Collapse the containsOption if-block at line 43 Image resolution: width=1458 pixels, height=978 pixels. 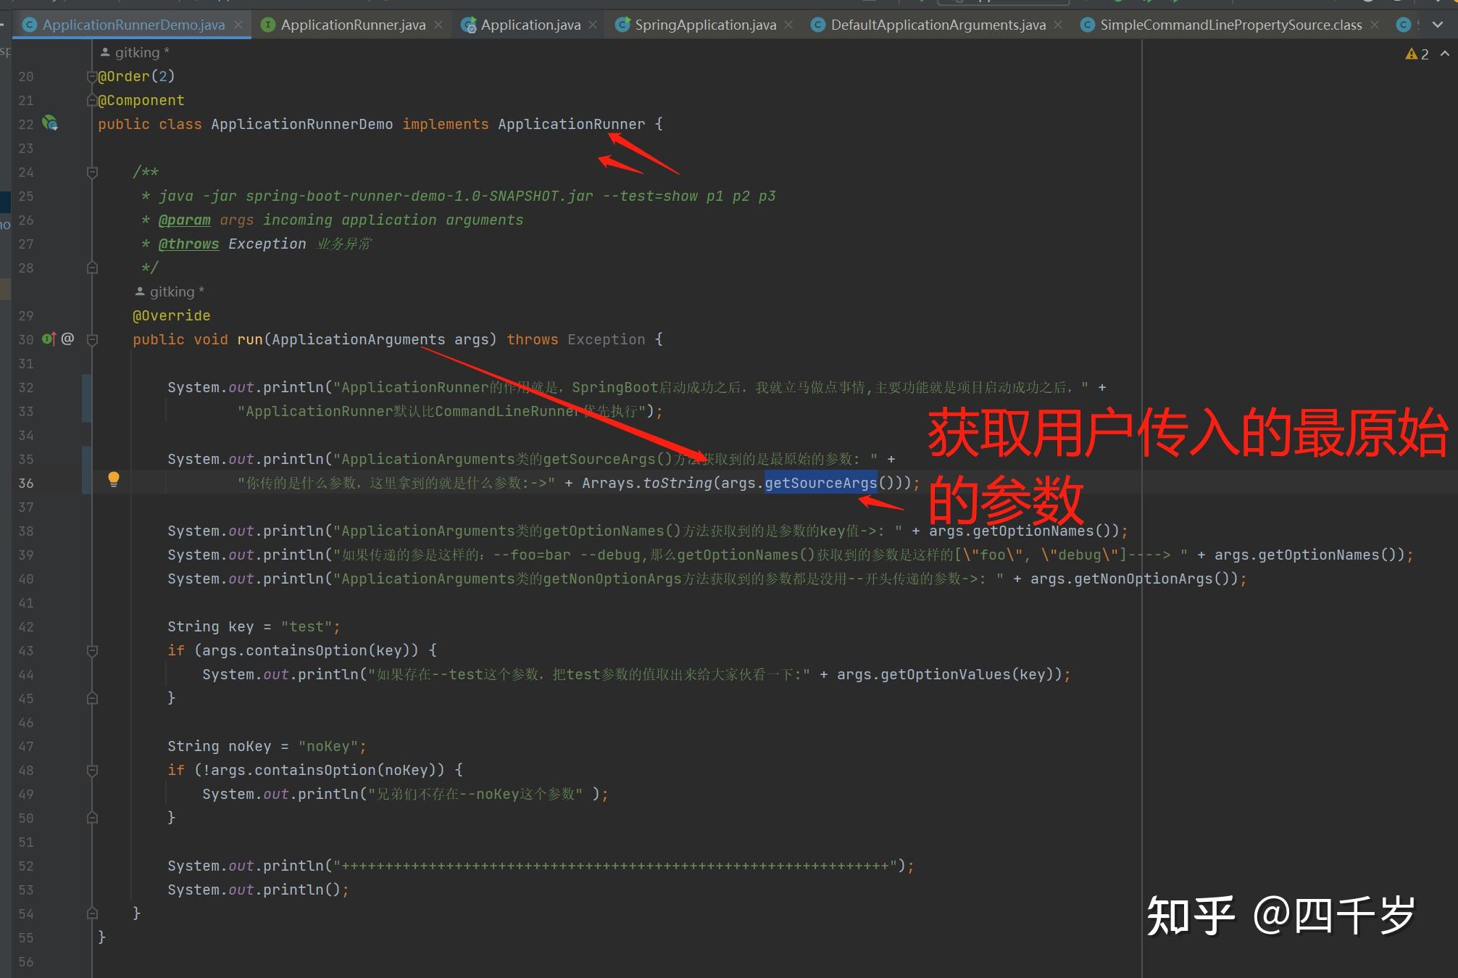click(92, 650)
